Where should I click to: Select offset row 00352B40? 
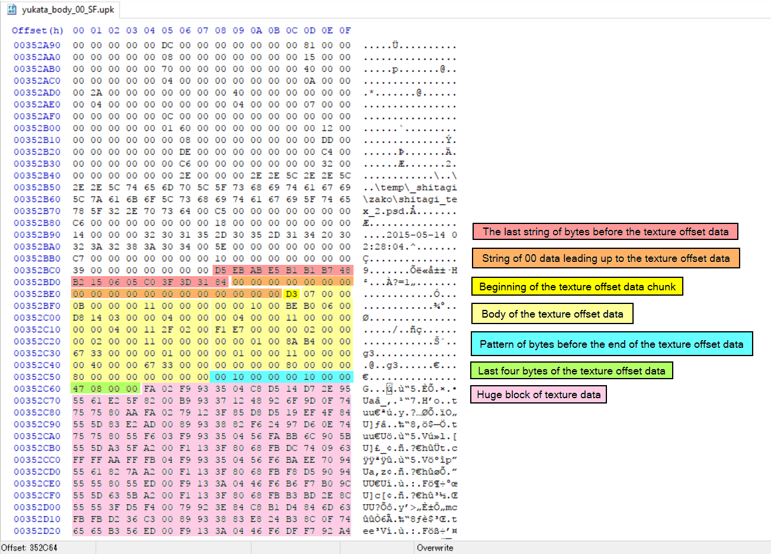coord(37,175)
